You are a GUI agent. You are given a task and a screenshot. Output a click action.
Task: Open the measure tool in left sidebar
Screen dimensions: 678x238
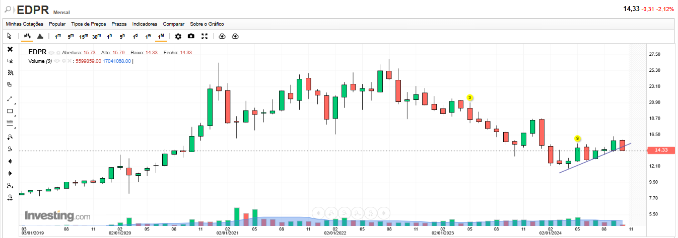10,73
